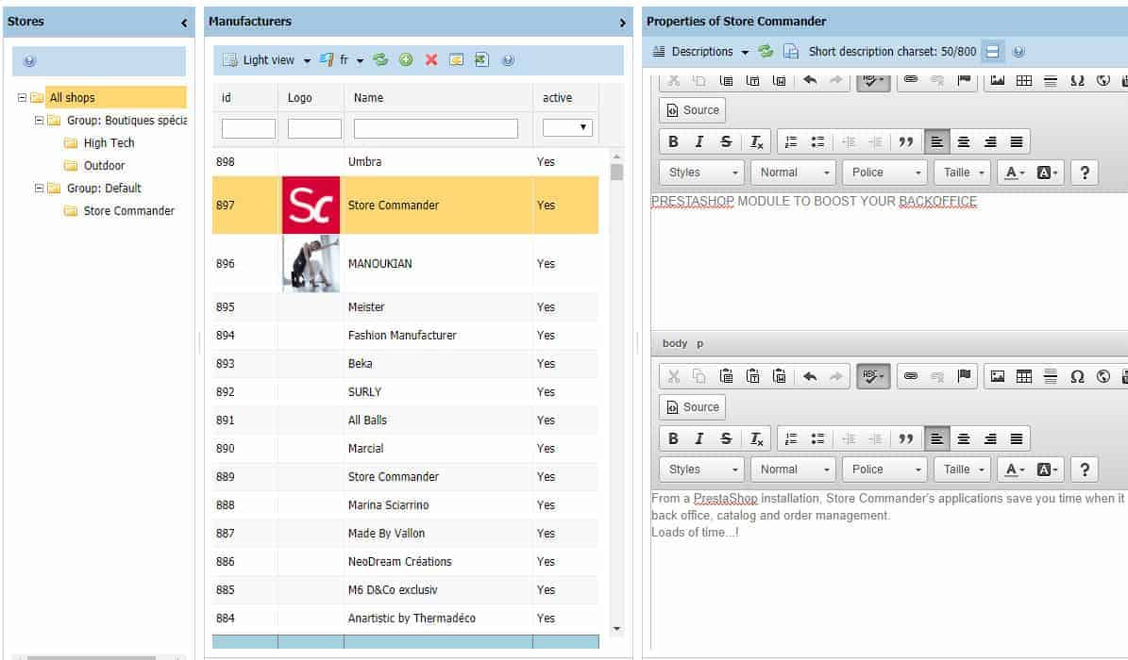Select Outdoor shop in tree
This screenshot has height=660, width=1128.
[x=104, y=165]
